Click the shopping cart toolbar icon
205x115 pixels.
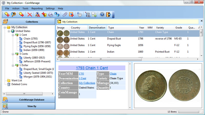pyautogui.click(x=88, y=14)
